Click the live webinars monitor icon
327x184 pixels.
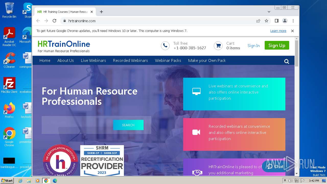196,91
